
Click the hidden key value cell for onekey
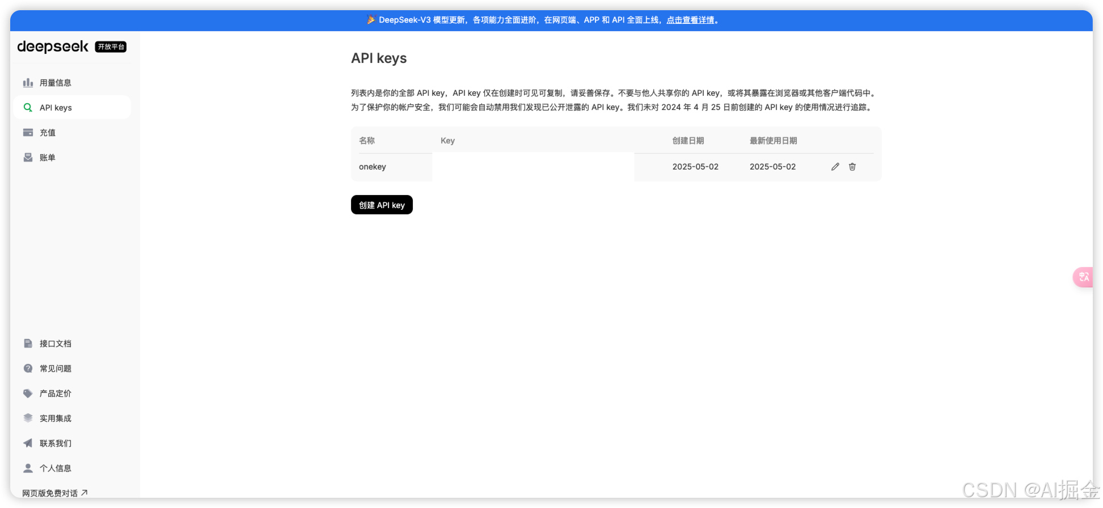point(533,167)
